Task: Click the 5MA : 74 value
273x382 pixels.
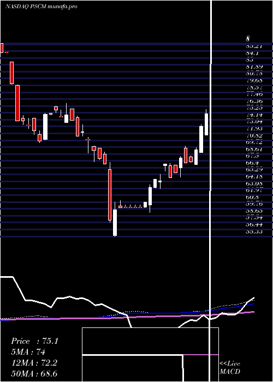Action: [x=28, y=352]
